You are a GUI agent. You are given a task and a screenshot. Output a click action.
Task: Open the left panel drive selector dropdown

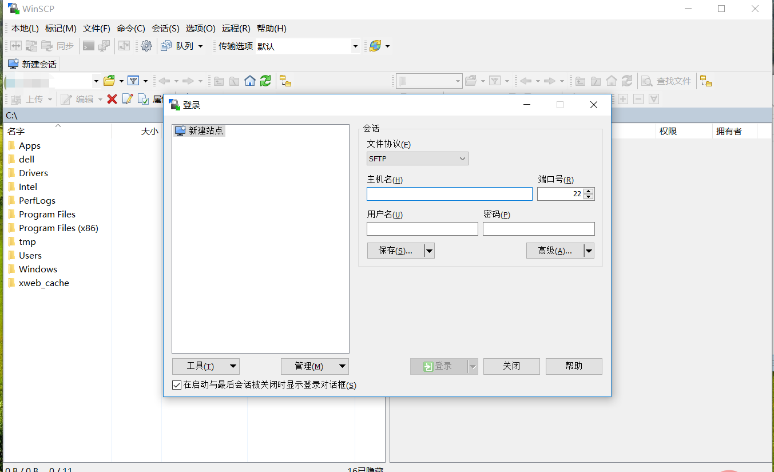click(x=96, y=81)
